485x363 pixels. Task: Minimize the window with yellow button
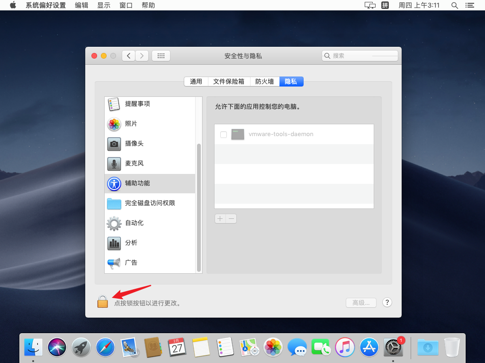click(x=104, y=56)
